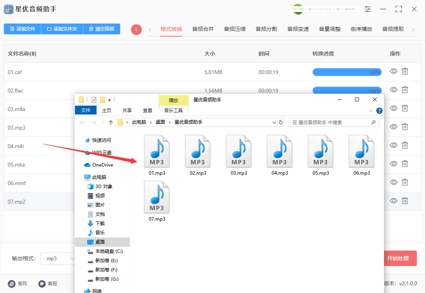This screenshot has height=293, width=425.
Task: Open the recent locations dropdown arrow
Action: pos(103,123)
